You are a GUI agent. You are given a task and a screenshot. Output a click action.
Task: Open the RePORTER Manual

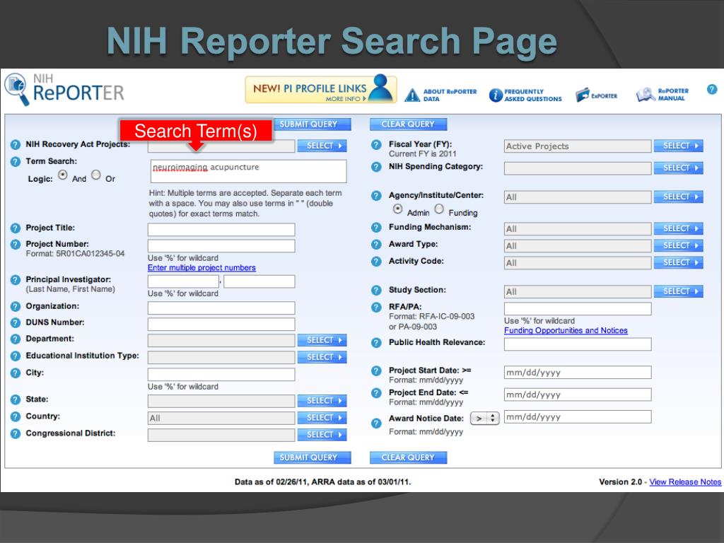662,95
